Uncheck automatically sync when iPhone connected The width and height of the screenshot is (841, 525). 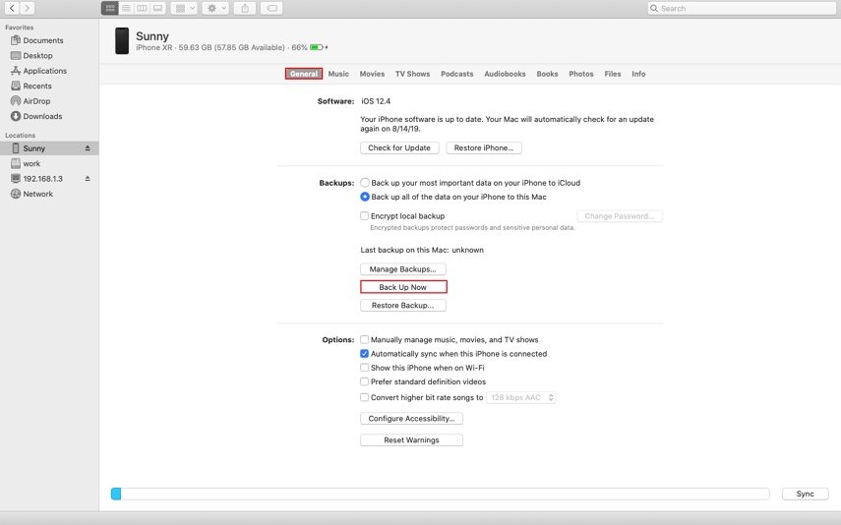tap(365, 354)
